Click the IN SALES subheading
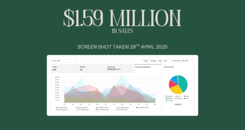245x130 pixels. coord(122,31)
